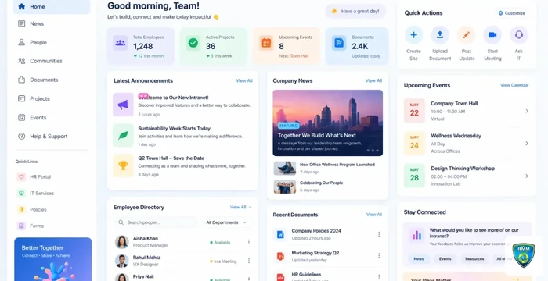Click the megaphone announcement icon
Screen dimensions: 548x281
coord(123,105)
